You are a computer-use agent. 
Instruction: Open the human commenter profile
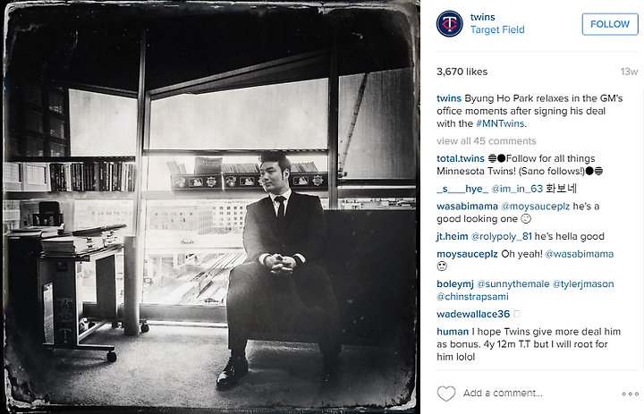(453, 332)
